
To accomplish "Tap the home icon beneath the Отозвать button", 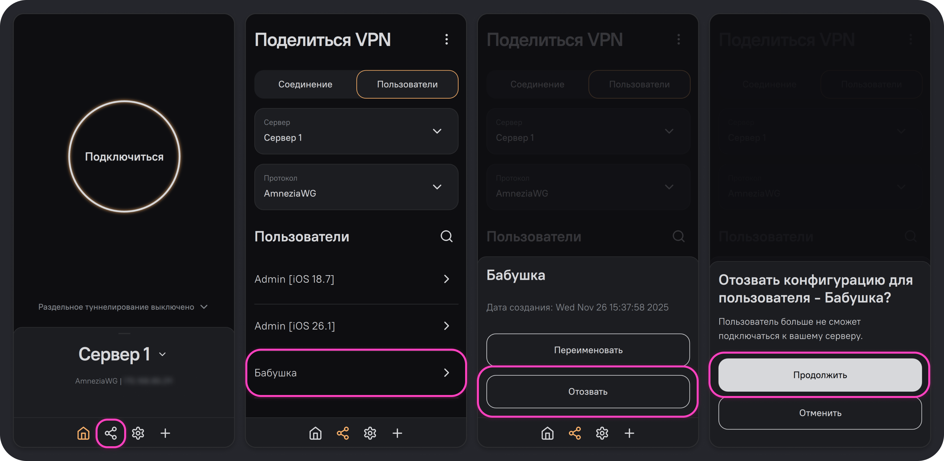I will [x=547, y=433].
